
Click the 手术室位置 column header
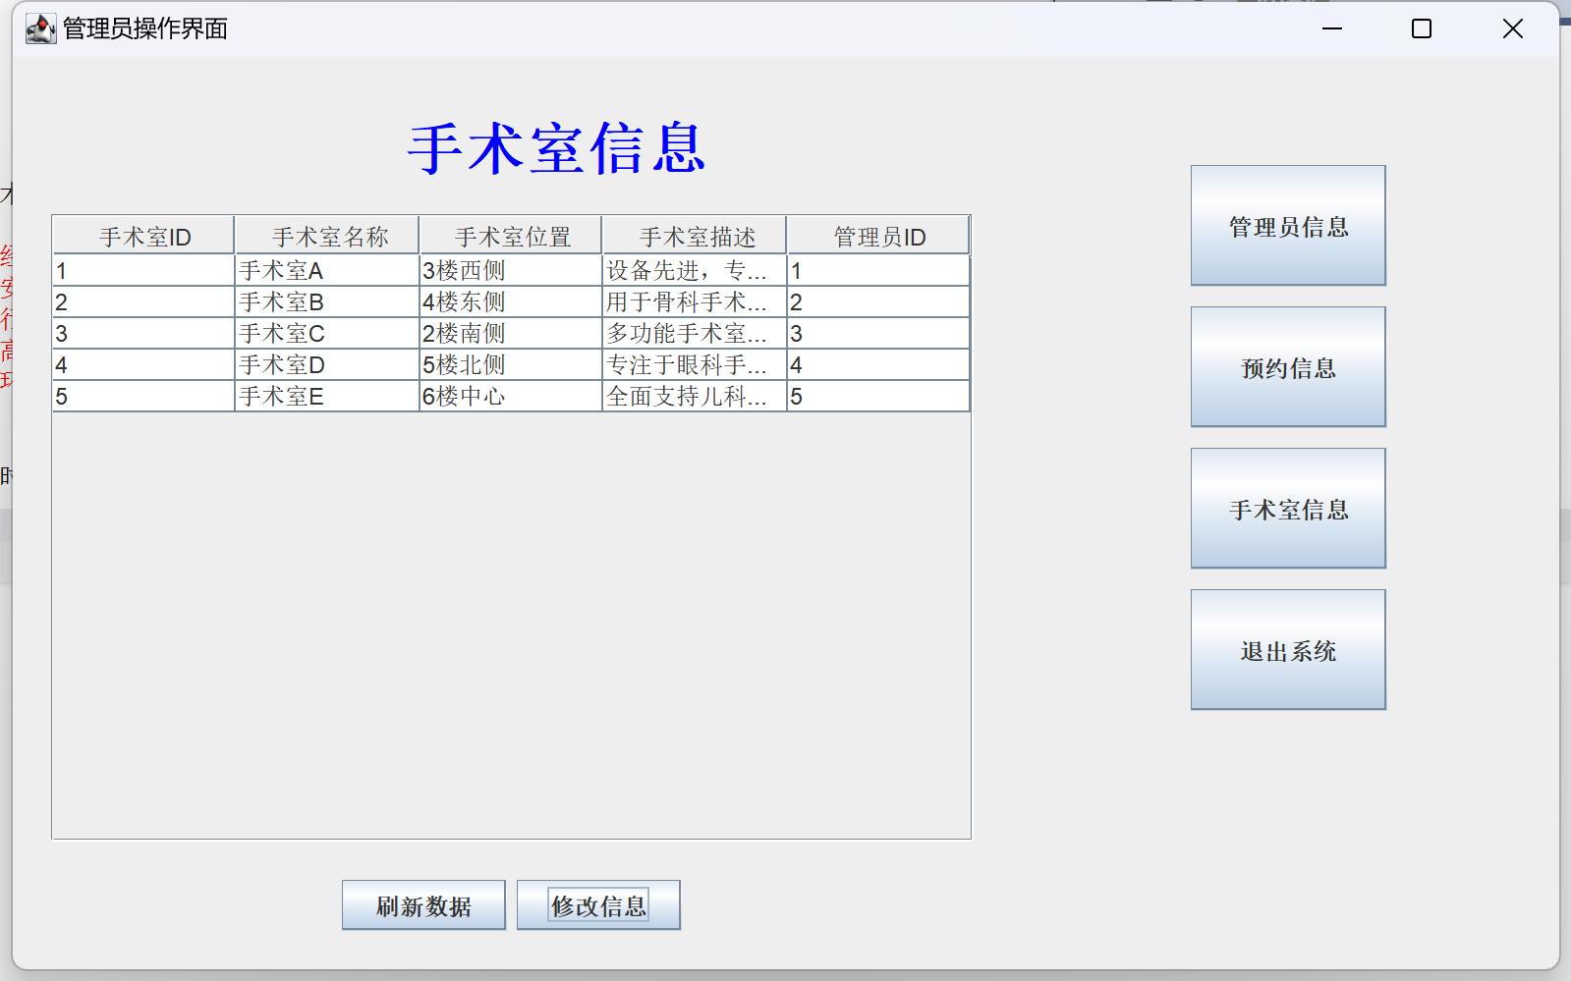511,237
